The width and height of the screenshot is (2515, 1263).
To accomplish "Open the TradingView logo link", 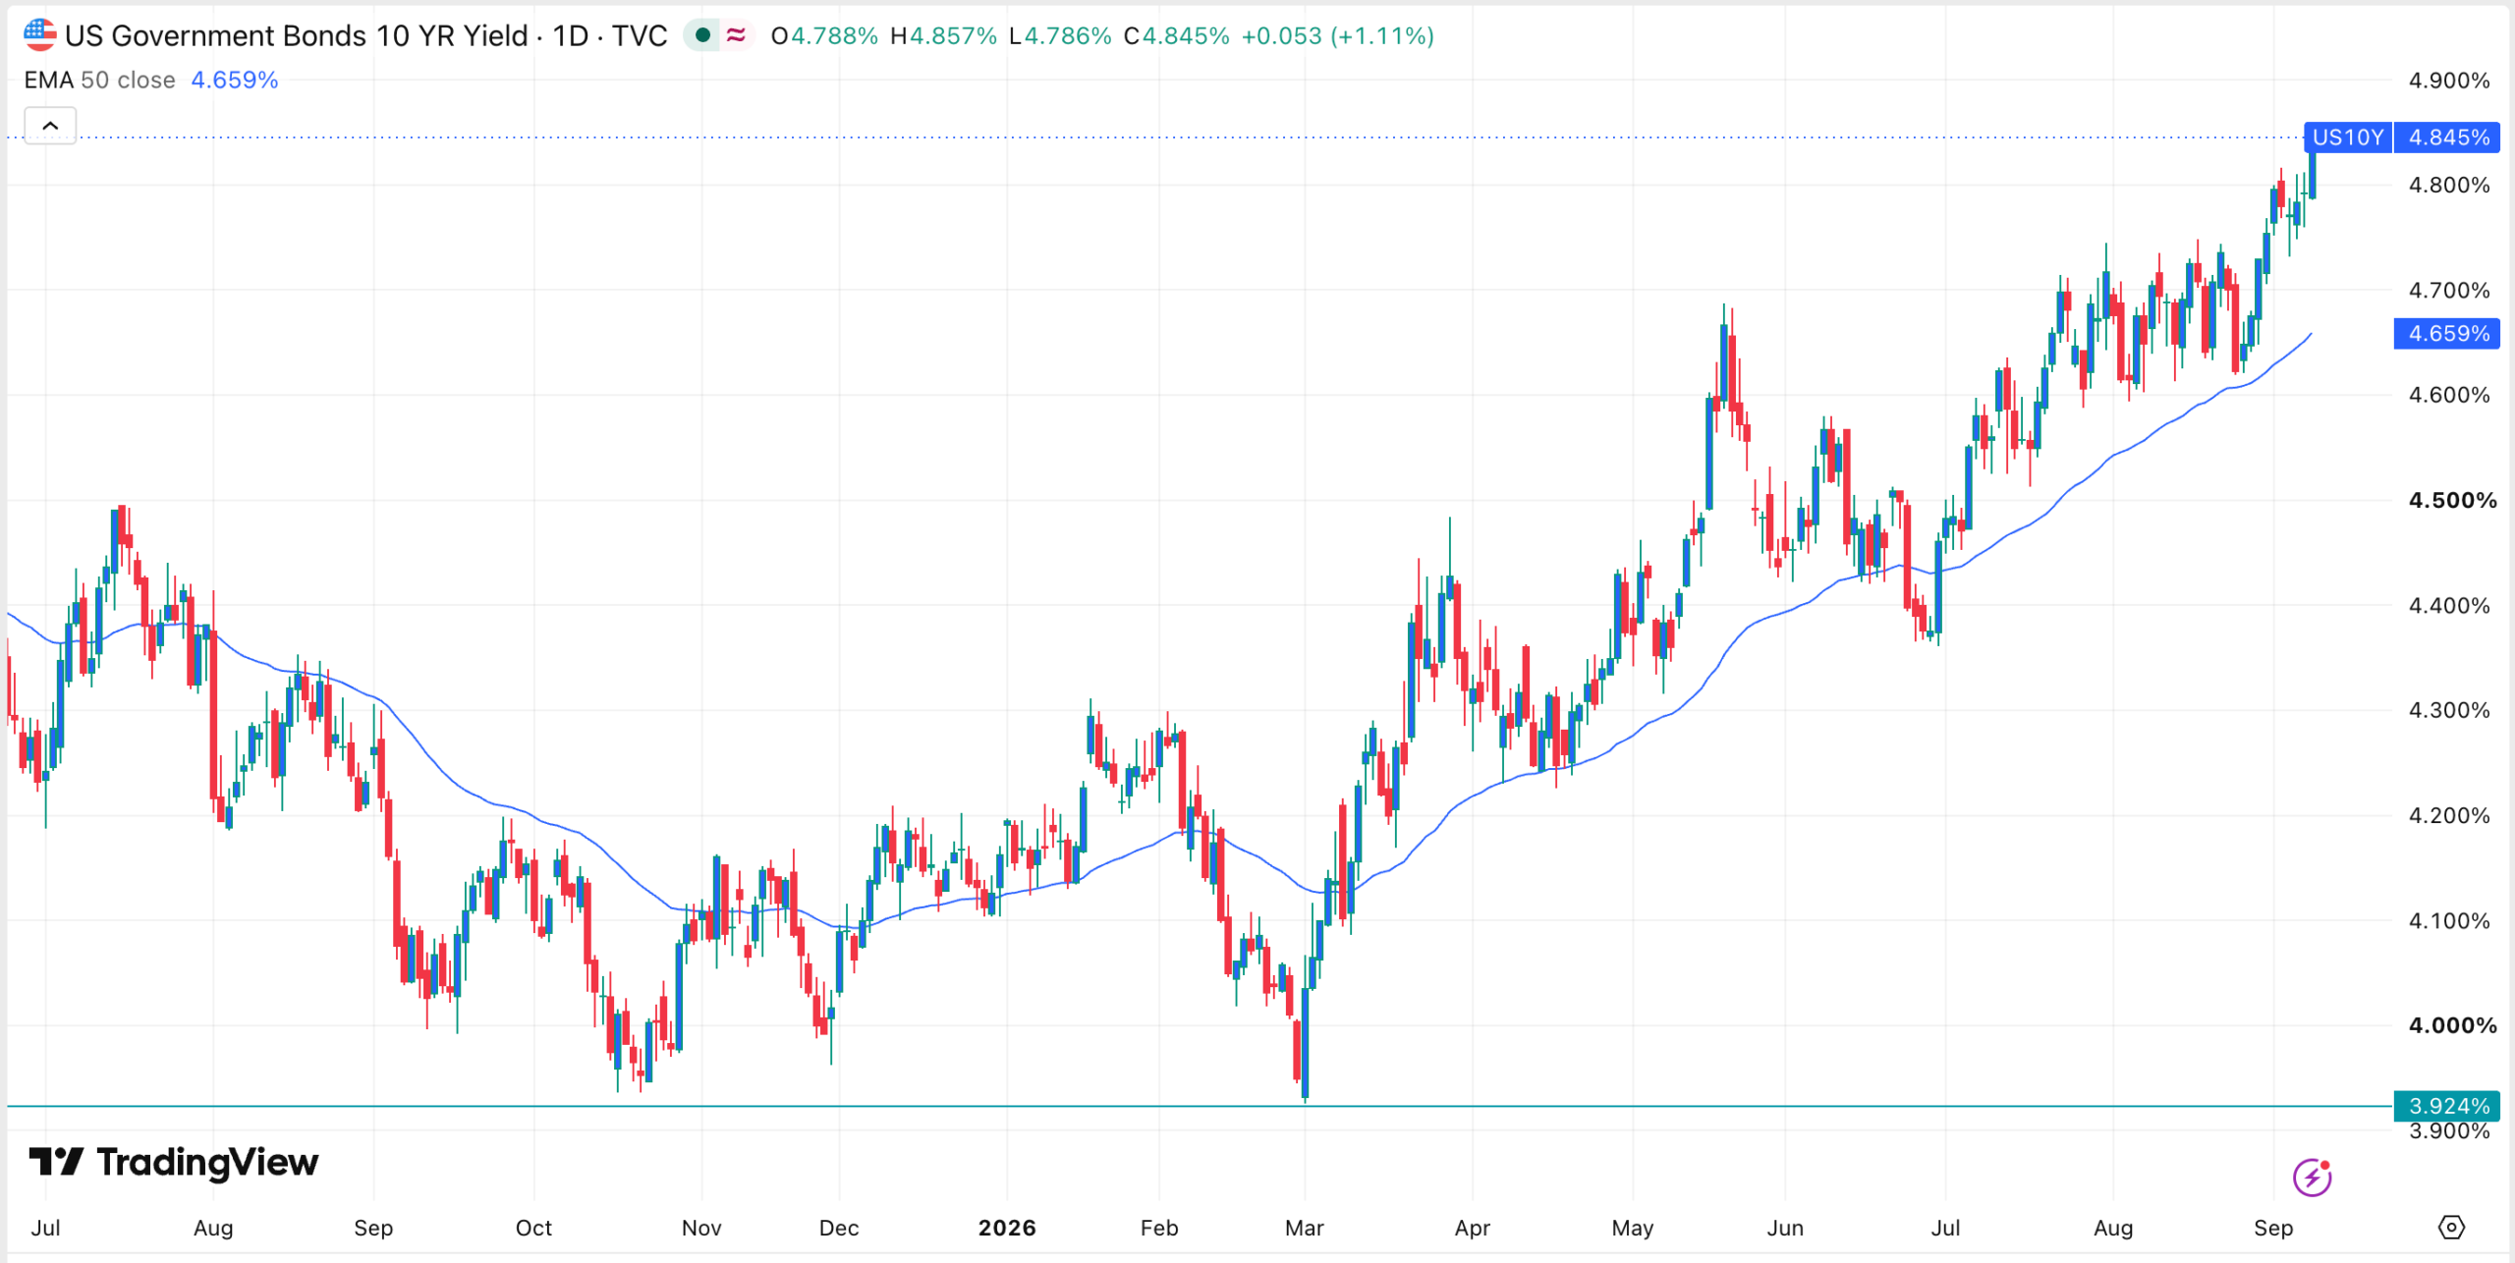I will click(173, 1162).
